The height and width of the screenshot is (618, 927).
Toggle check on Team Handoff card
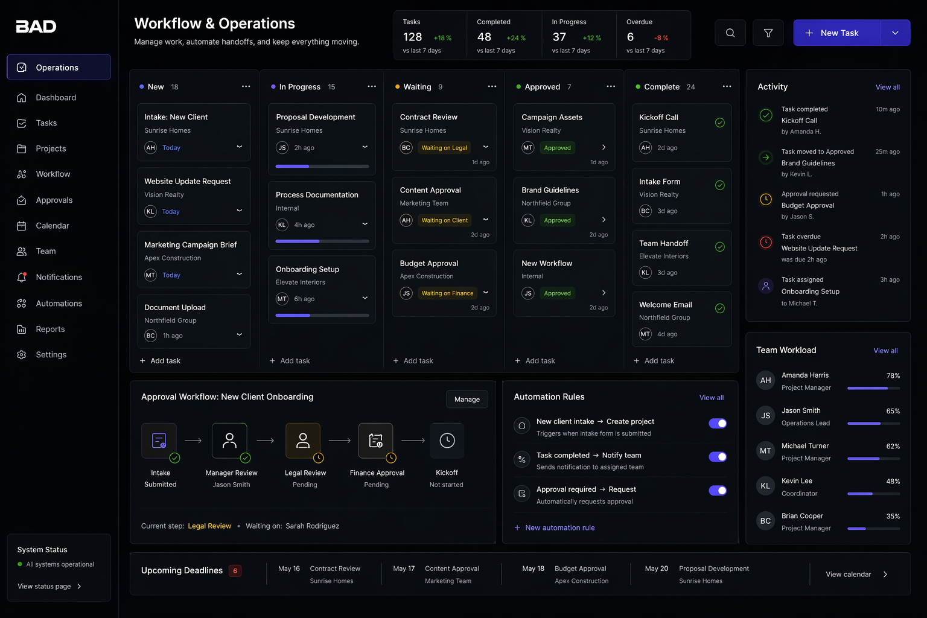[720, 247]
